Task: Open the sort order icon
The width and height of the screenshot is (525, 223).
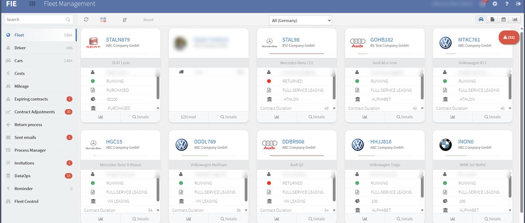Action: pyautogui.click(x=125, y=20)
